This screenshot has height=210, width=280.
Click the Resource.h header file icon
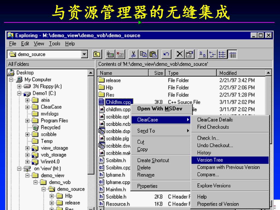click(x=101, y=204)
